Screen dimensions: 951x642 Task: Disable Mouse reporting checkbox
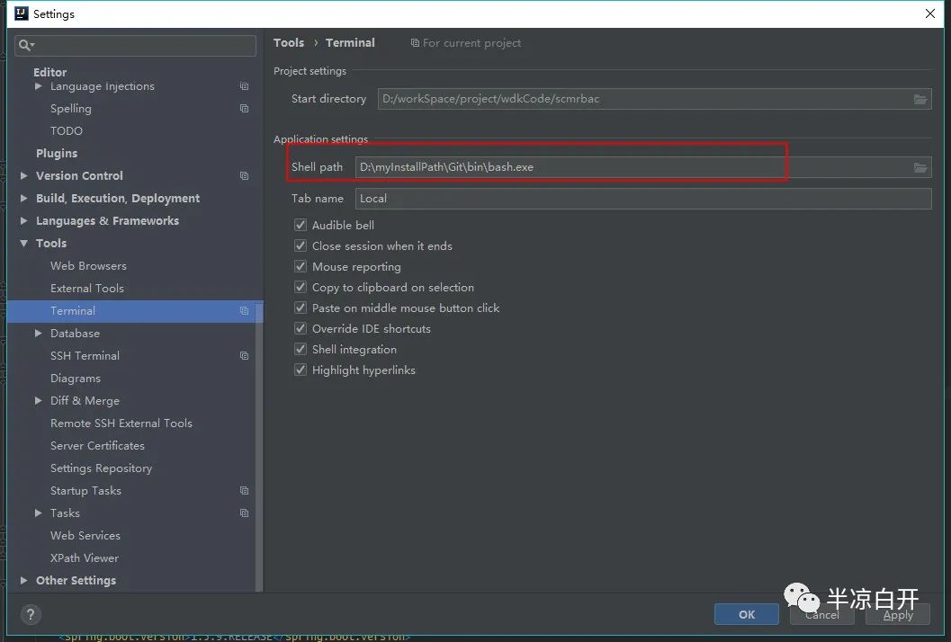click(301, 266)
